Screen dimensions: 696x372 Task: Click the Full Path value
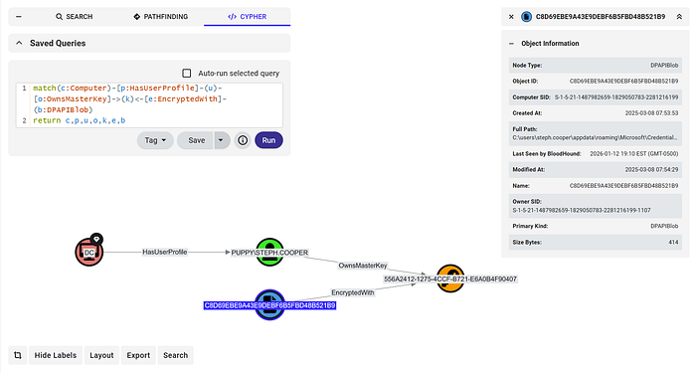(596, 137)
